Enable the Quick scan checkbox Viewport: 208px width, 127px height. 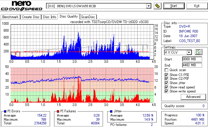click(x=166, y=70)
